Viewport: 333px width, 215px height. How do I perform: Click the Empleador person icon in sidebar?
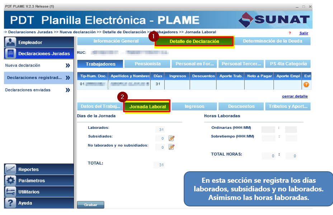[11, 42]
